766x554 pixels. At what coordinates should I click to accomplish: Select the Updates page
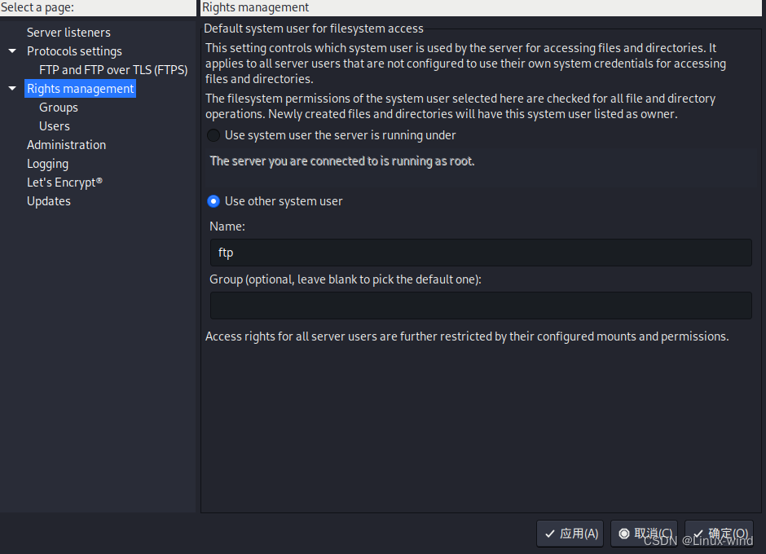48,200
